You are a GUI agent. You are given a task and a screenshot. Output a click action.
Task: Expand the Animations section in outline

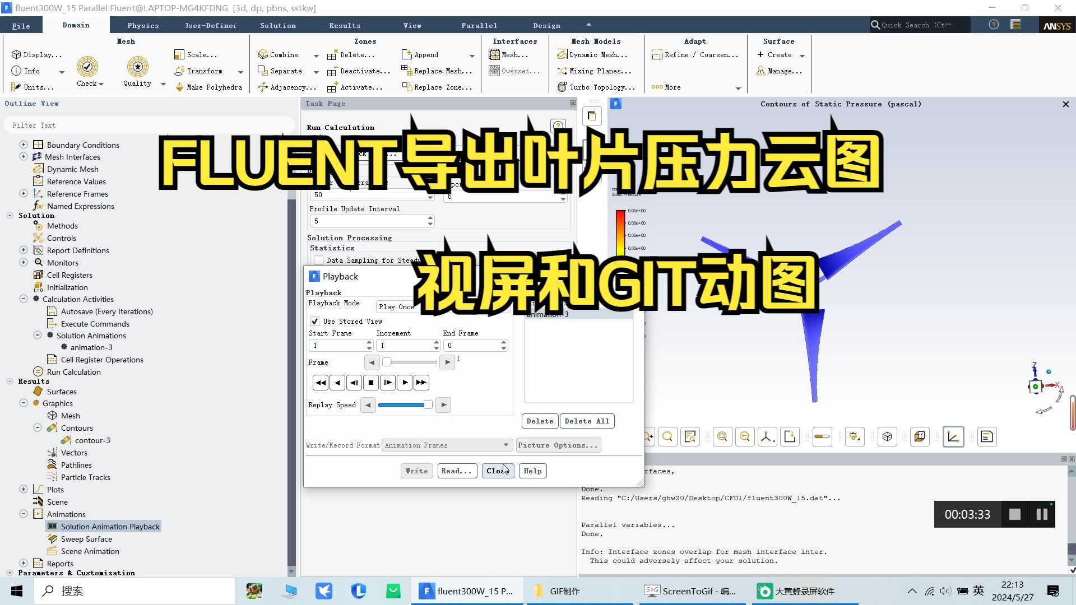pos(25,513)
